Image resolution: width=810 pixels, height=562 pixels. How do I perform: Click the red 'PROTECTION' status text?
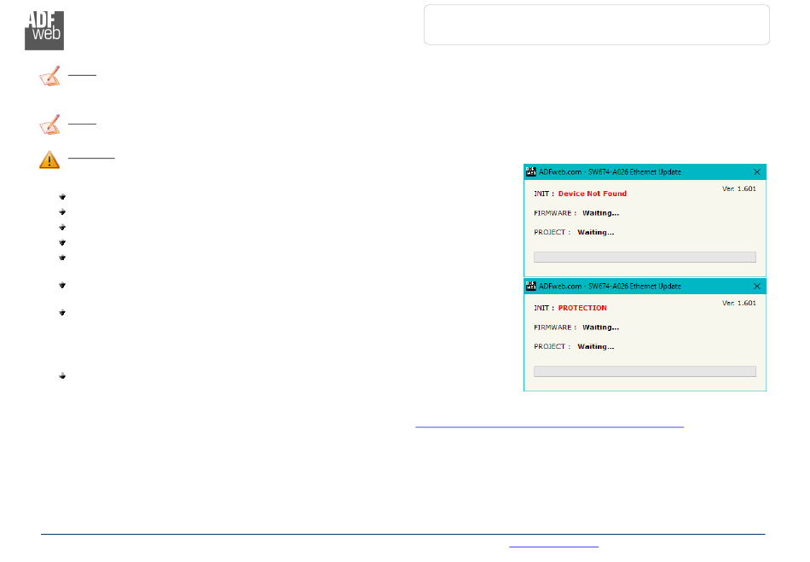(582, 308)
